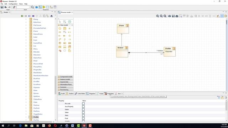Select JSeparator in the Model tree
The width and height of the screenshot is (228, 128).
pyautogui.click(x=36, y=87)
